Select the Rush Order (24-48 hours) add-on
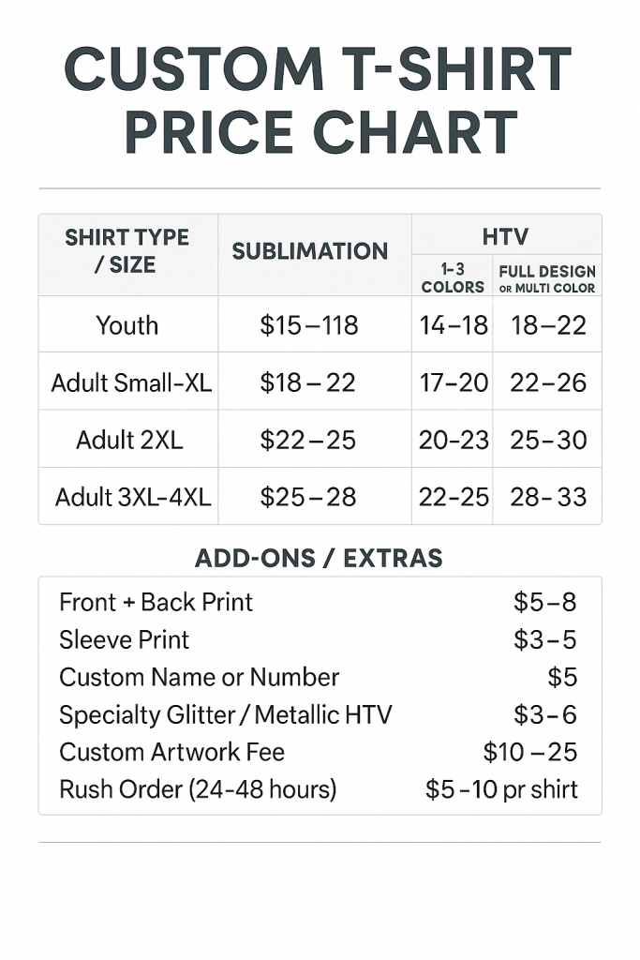Screen dimensions: 640x960 (x=198, y=789)
